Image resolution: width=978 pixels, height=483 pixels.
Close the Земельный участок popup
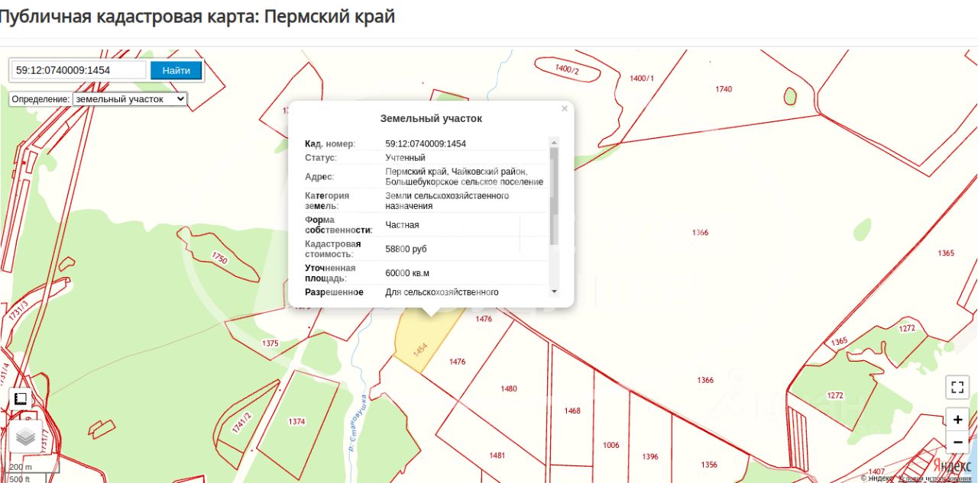[x=565, y=109]
